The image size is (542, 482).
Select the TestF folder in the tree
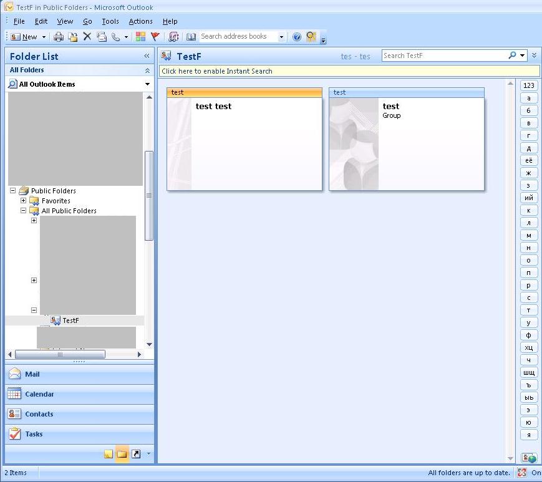point(70,321)
